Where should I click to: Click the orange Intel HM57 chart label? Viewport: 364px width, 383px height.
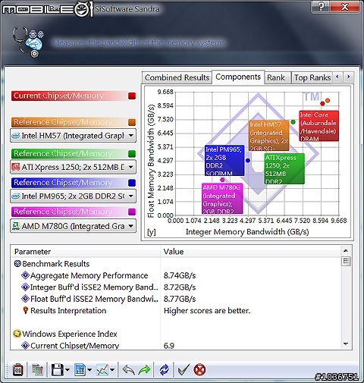(x=269, y=135)
